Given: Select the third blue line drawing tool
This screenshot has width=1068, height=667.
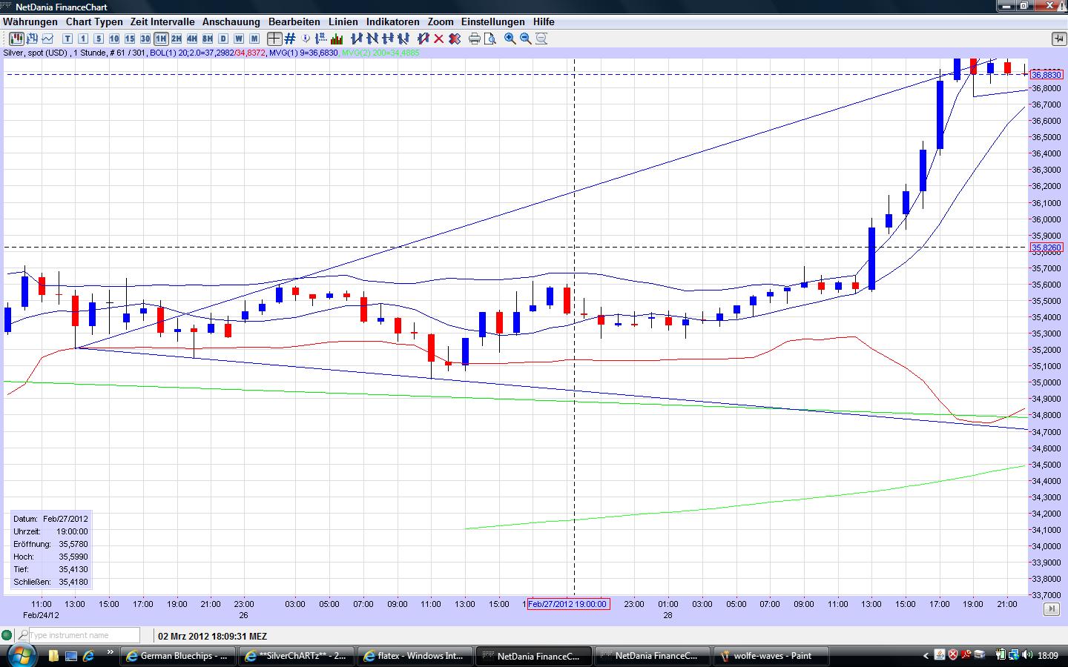Looking at the screenshot, I should (388, 39).
